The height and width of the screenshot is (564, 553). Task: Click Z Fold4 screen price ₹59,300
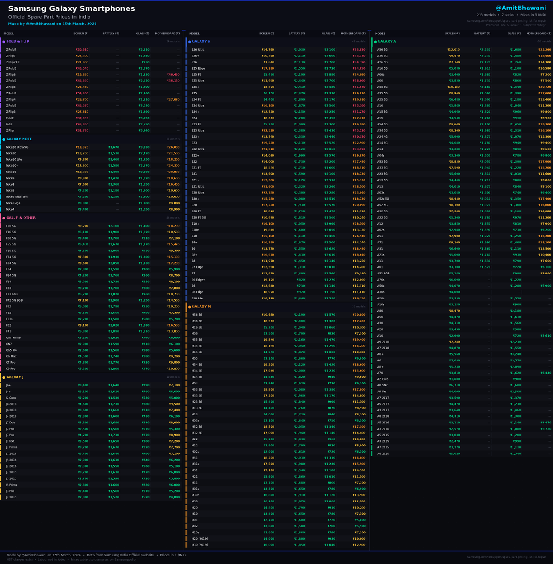tap(82, 93)
